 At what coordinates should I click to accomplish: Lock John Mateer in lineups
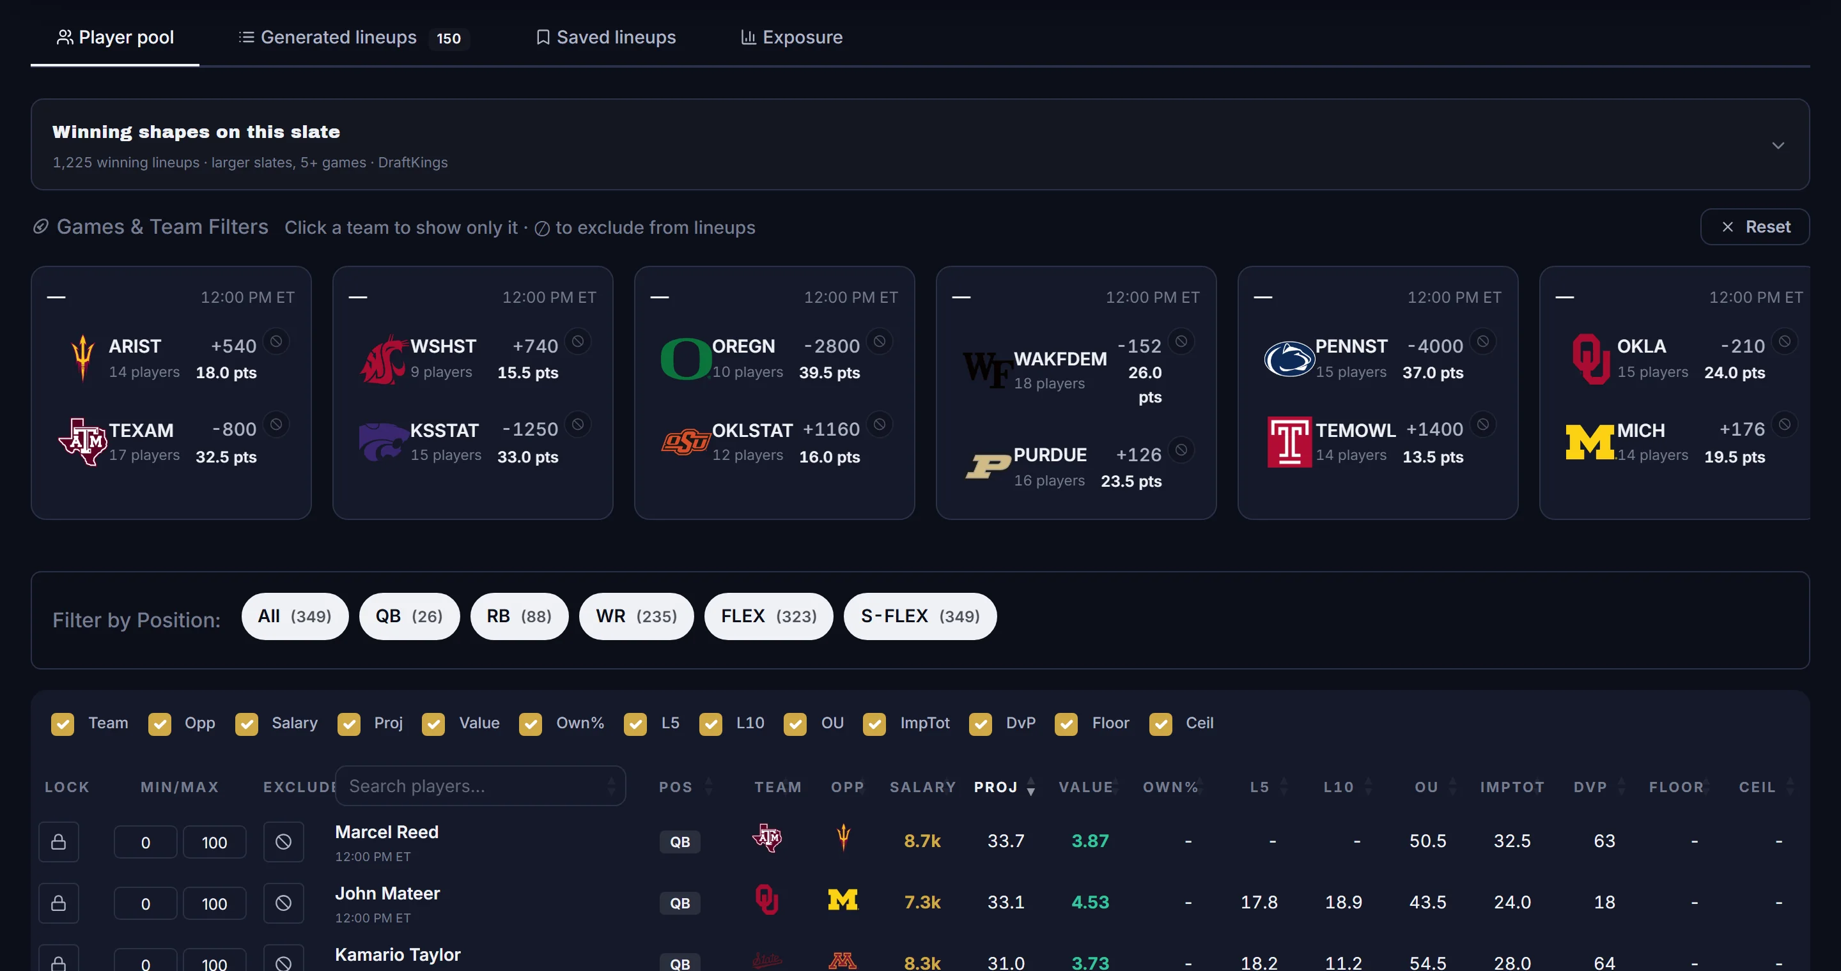[59, 904]
